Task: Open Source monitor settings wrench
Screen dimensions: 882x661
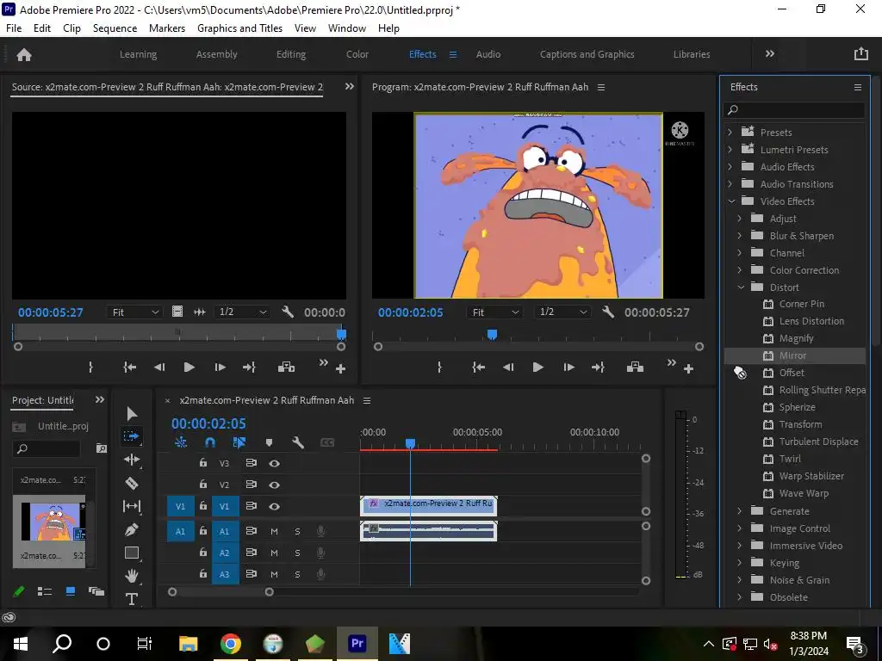Action: [x=288, y=312]
